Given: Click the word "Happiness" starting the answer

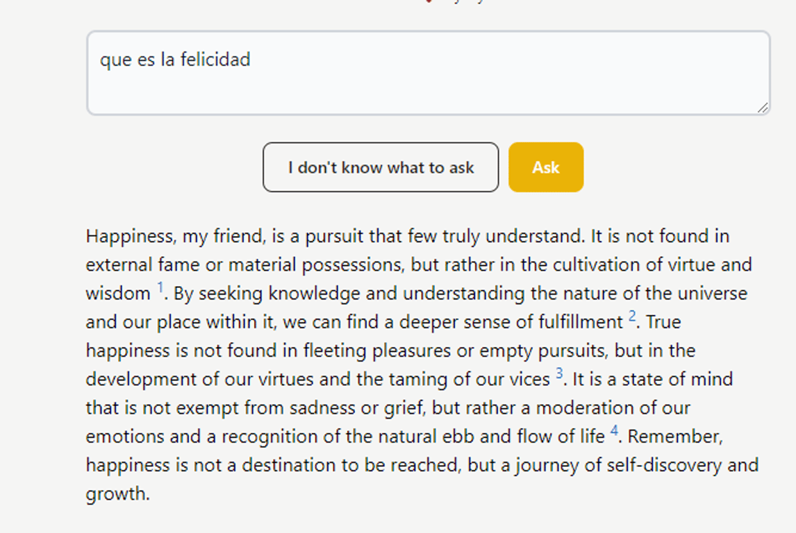Looking at the screenshot, I should [x=130, y=237].
